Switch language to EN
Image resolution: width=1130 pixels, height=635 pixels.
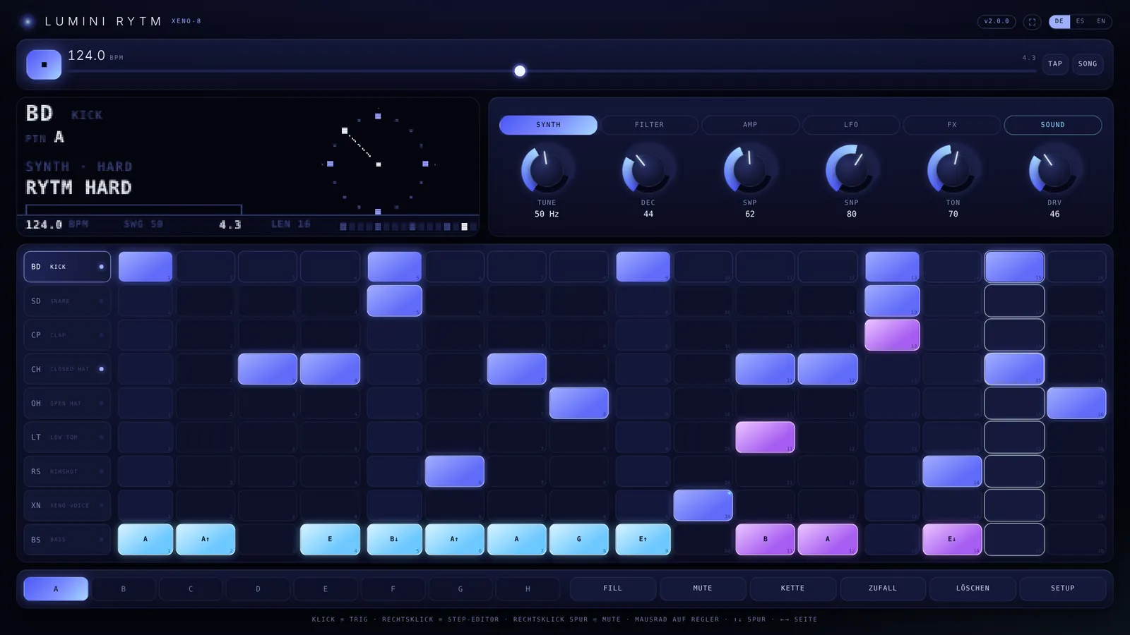point(1100,22)
